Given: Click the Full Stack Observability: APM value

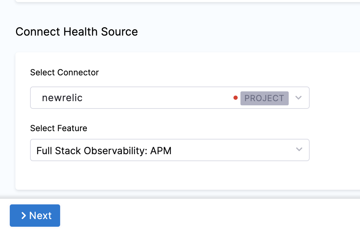Looking at the screenshot, I should pyautogui.click(x=104, y=151).
